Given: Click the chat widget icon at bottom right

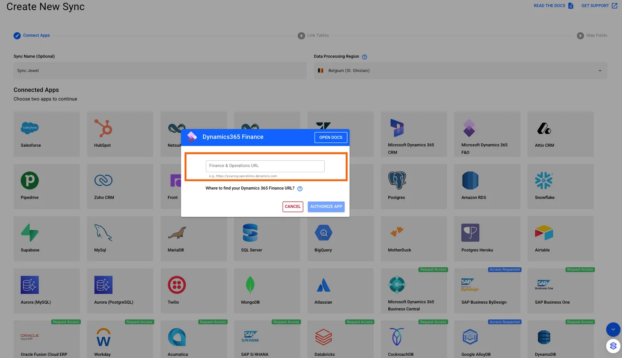Looking at the screenshot, I should [613, 346].
